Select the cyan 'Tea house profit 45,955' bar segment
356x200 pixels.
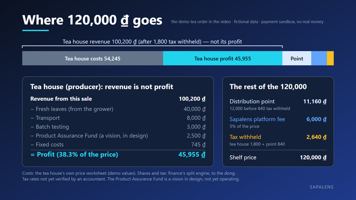coord(223,58)
